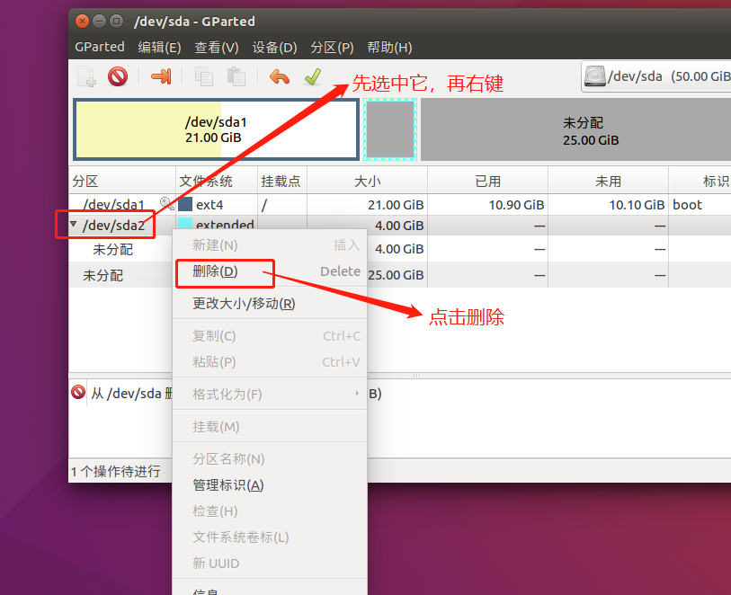Choose 删除(D) in context menu
Image resolution: width=731 pixels, height=595 pixels.
pos(270,271)
